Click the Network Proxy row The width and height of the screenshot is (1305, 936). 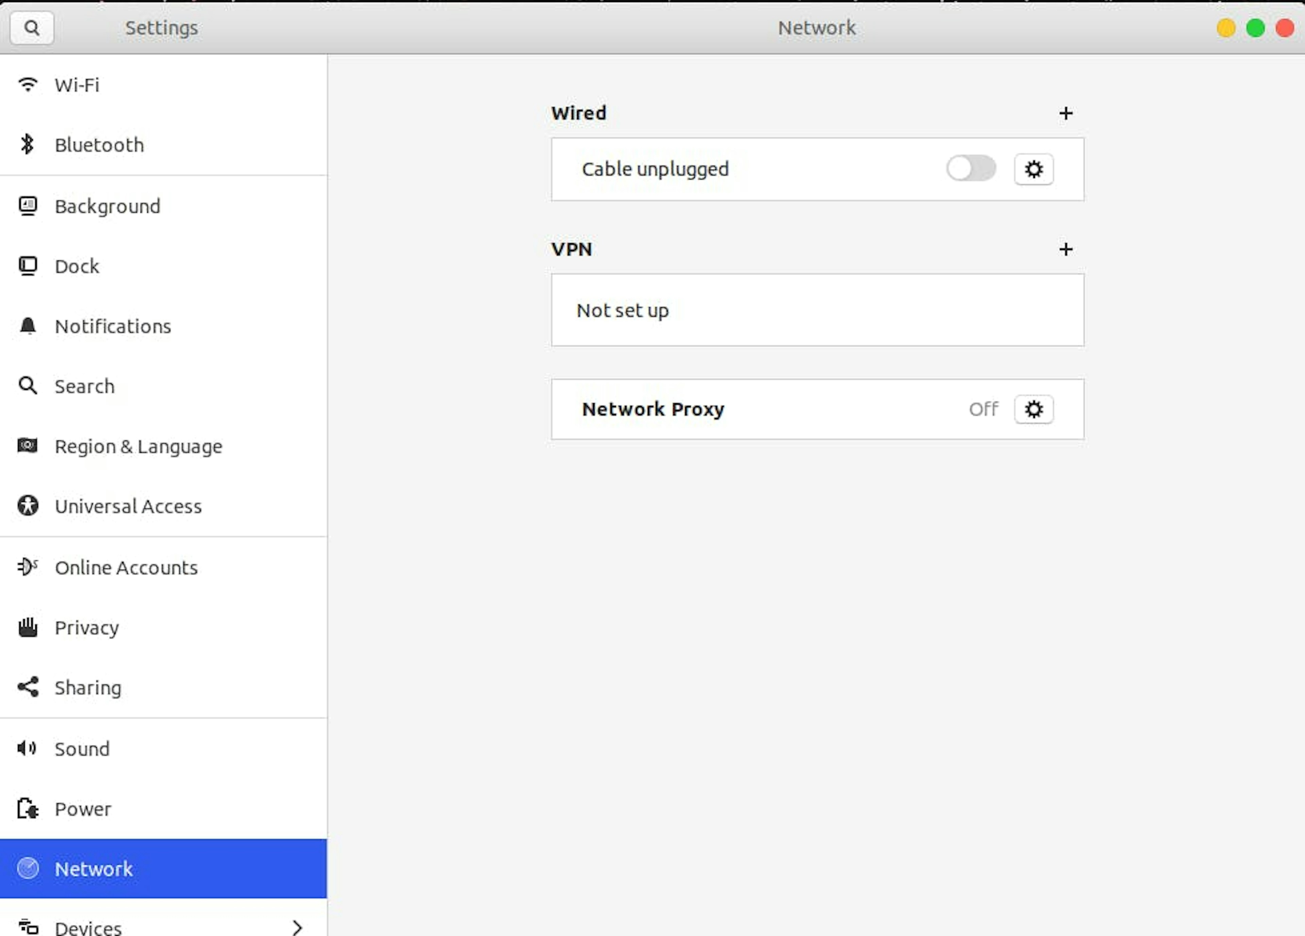click(x=817, y=409)
